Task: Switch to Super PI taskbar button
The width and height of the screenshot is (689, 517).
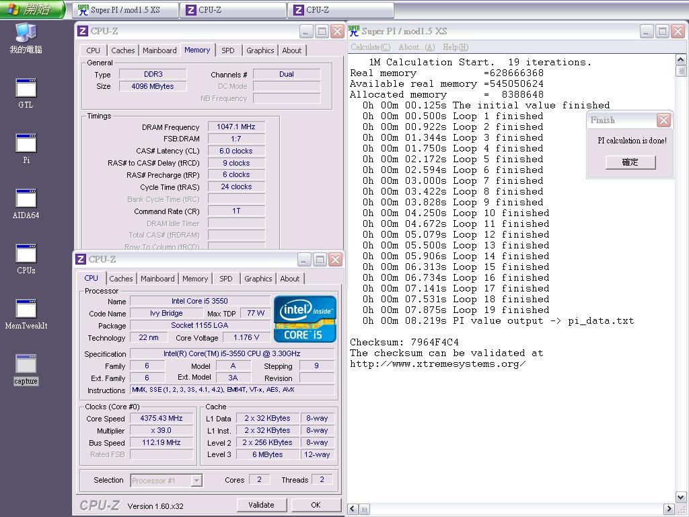Action: pos(126,9)
